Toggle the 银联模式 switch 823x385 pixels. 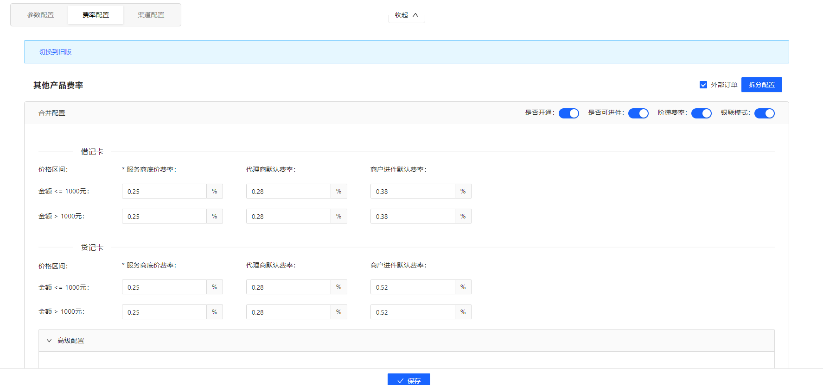764,113
